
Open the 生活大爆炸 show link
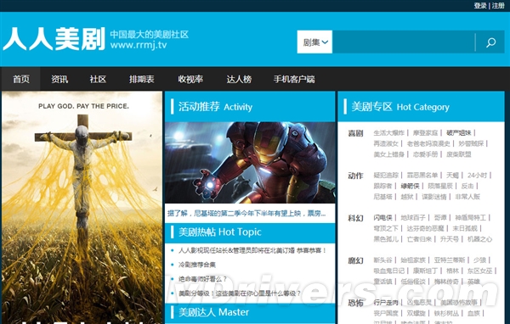point(388,133)
